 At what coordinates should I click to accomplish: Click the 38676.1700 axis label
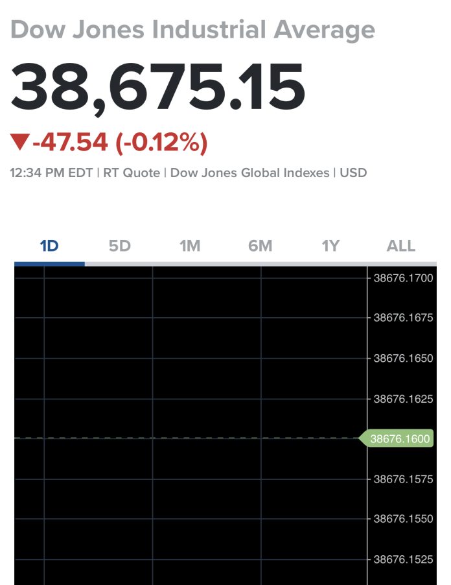point(403,279)
